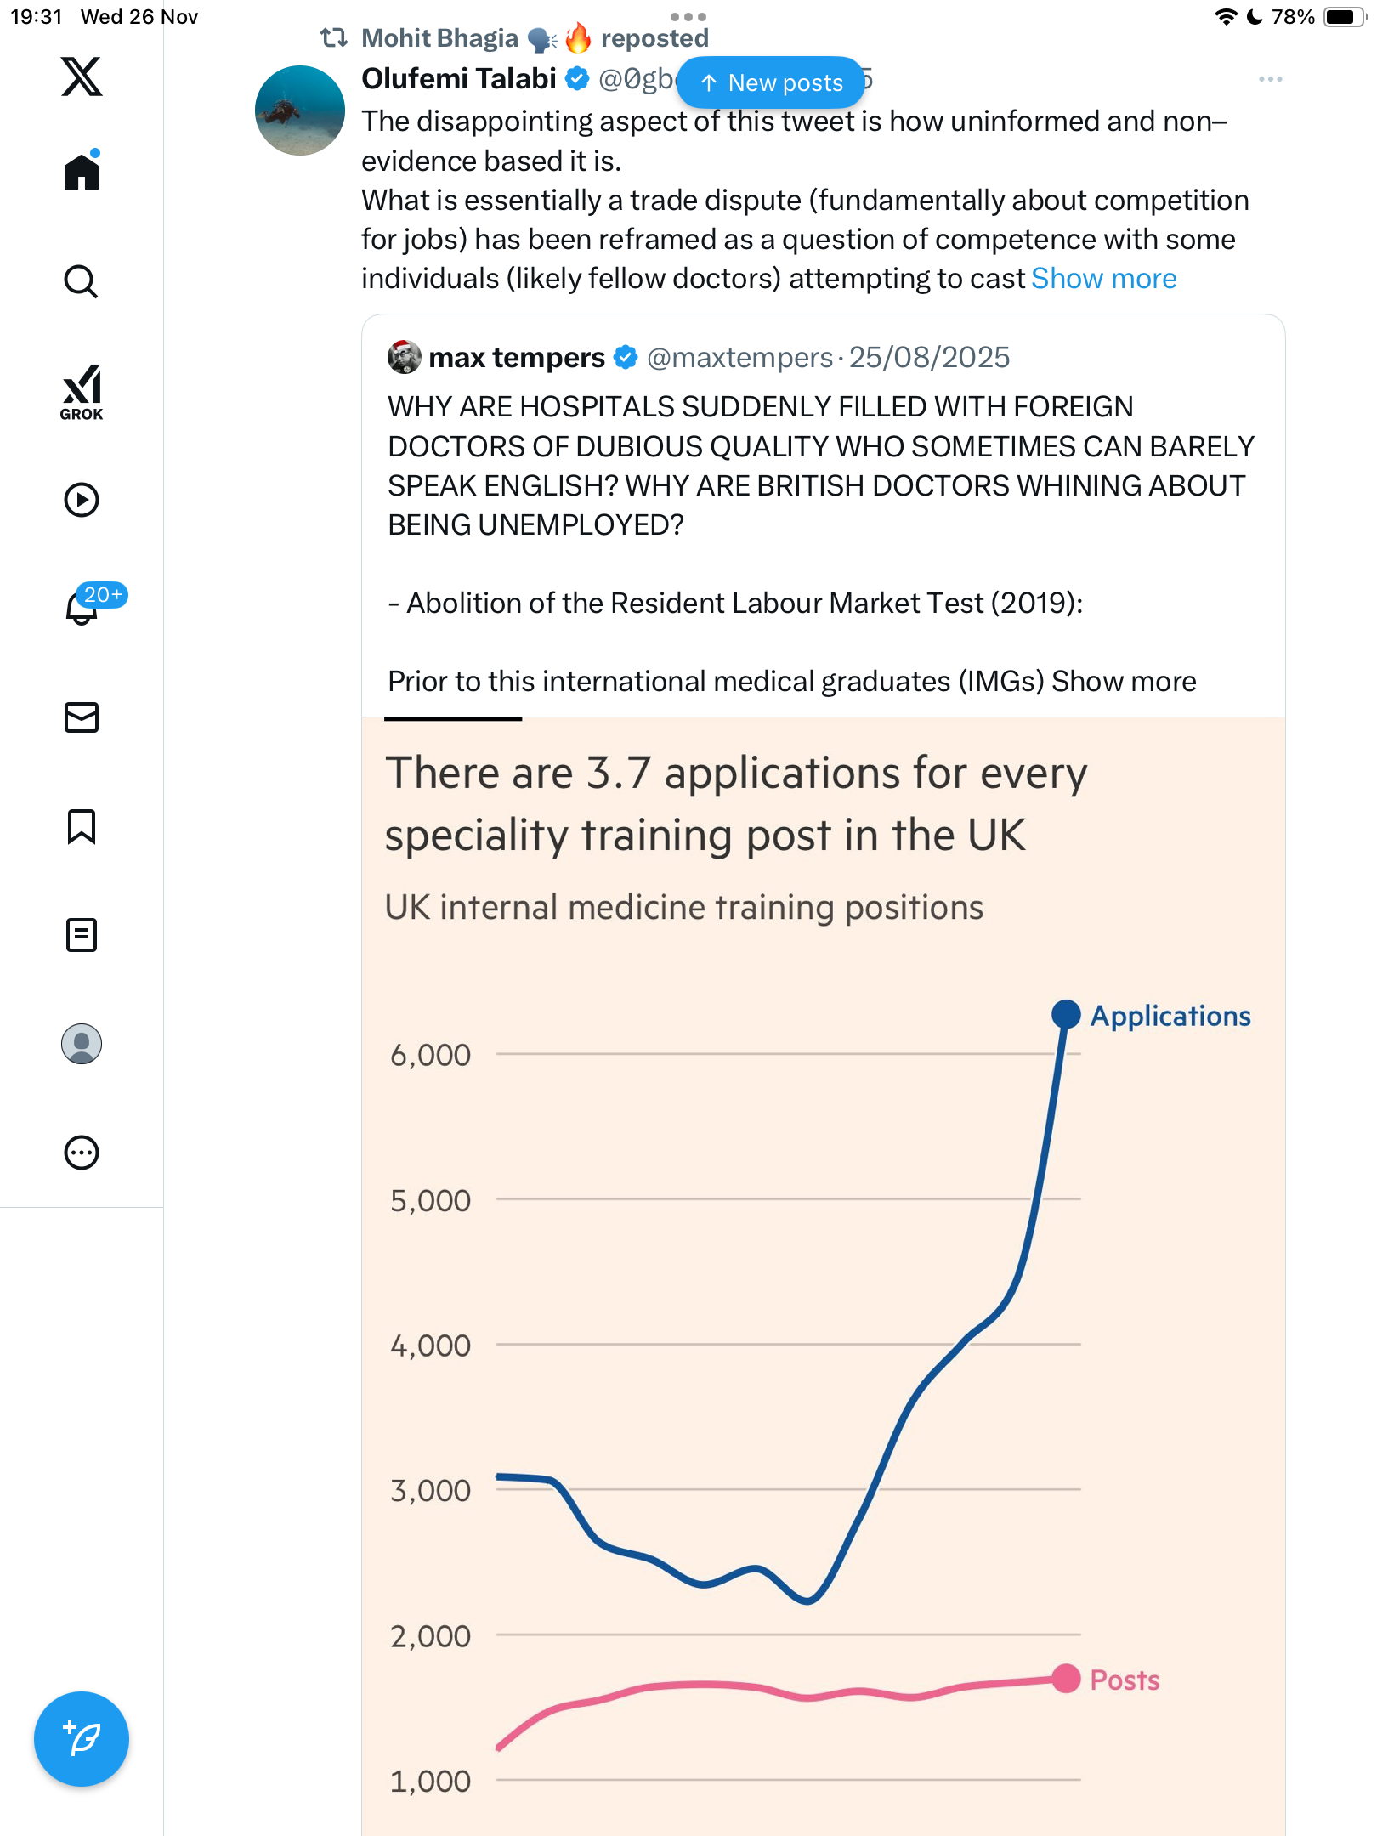1377x1836 pixels.
Task: Open the Search (magnifier) page
Action: pyautogui.click(x=82, y=281)
